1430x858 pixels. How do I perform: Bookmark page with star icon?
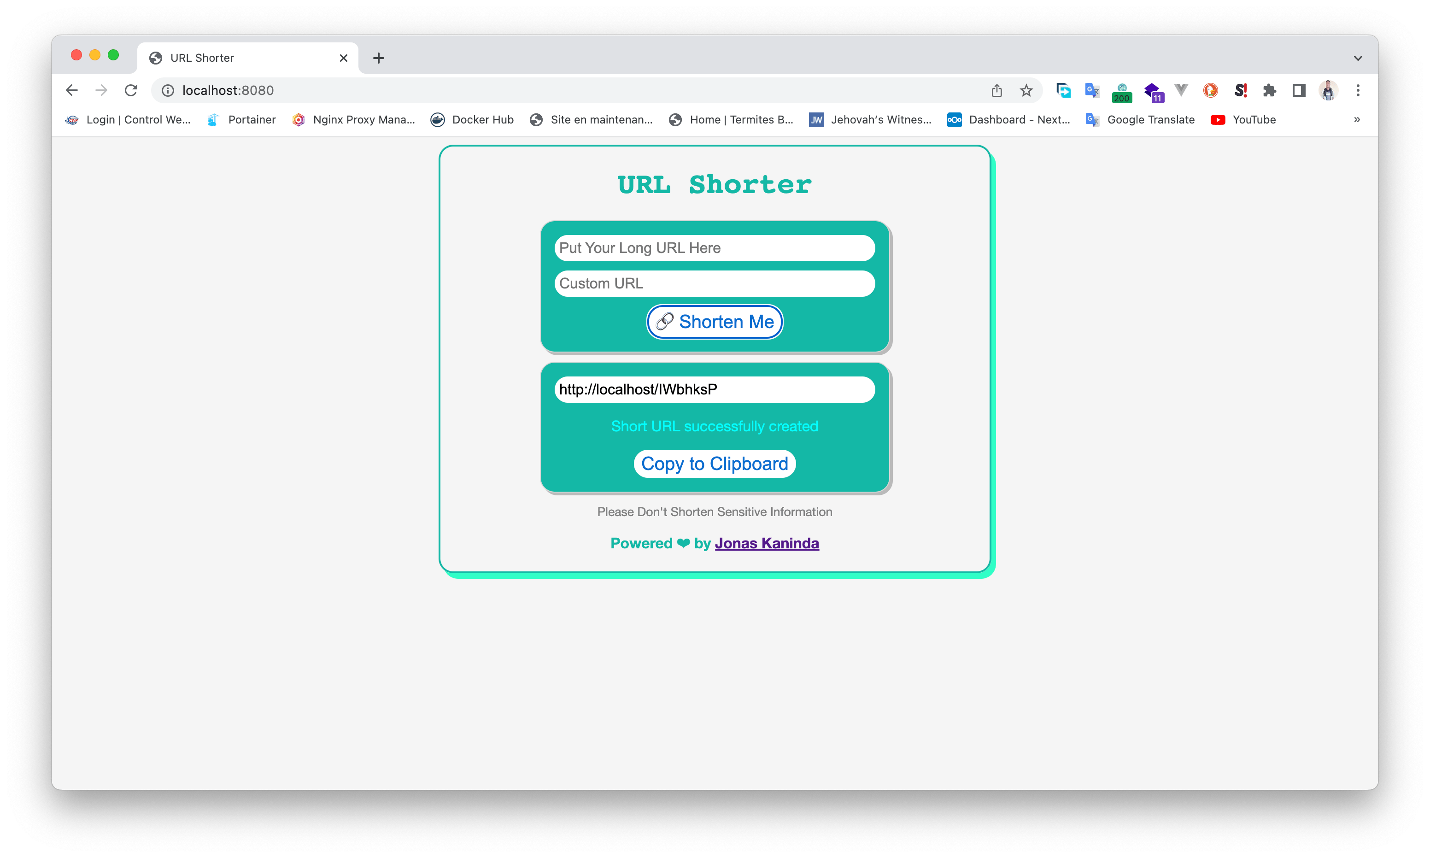(x=1026, y=90)
